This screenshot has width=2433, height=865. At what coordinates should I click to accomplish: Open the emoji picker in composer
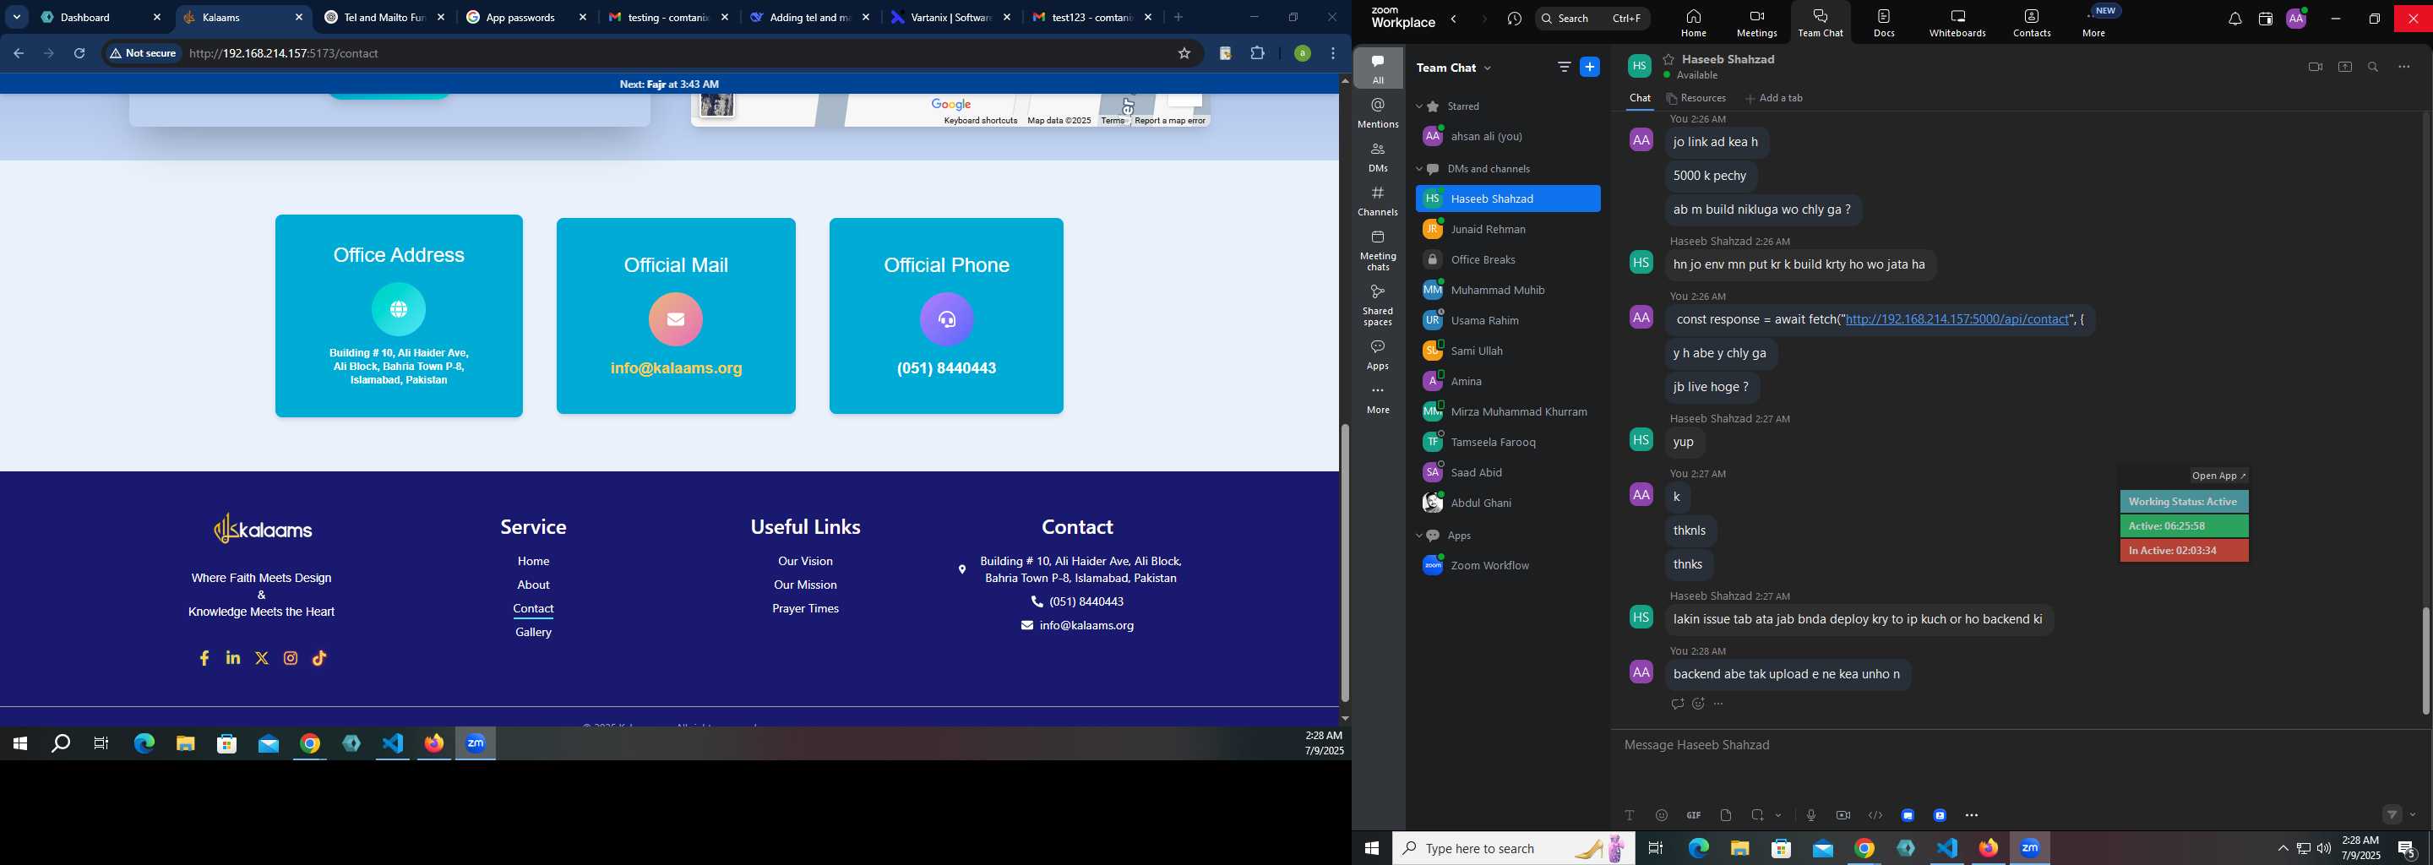tap(1662, 815)
